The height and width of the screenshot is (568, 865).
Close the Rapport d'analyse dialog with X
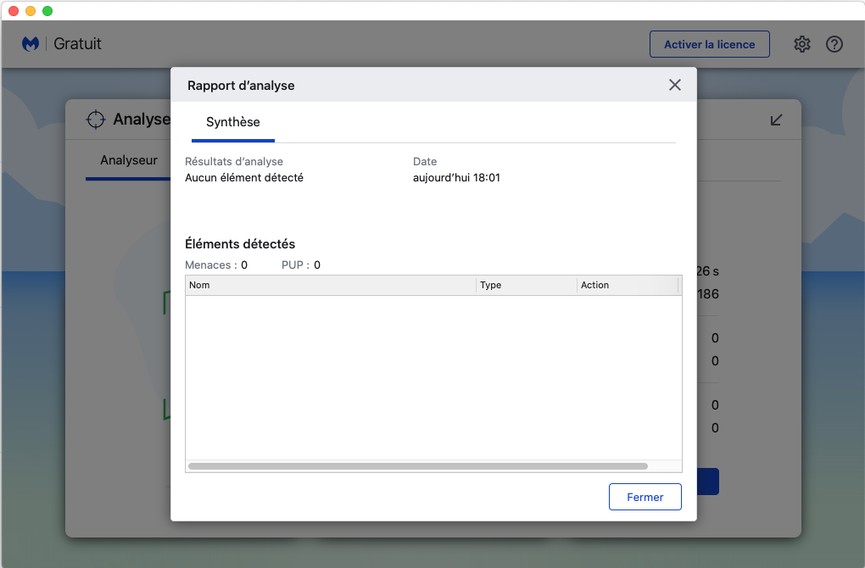[675, 85]
